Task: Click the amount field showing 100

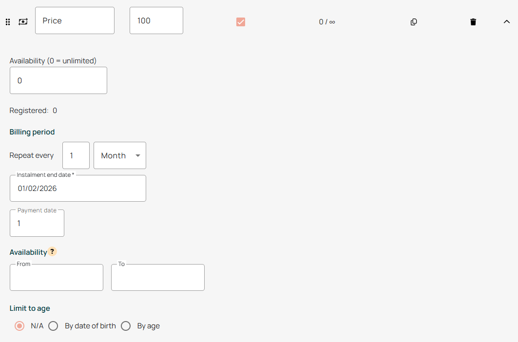Action: click(156, 20)
